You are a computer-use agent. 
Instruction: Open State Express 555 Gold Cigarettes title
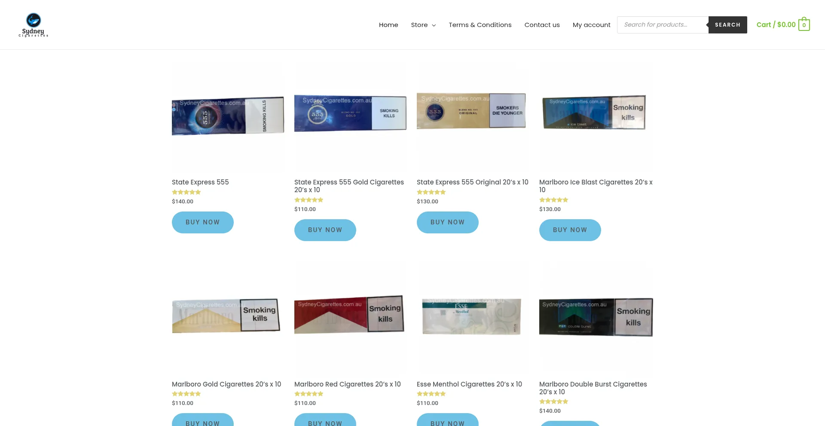(349, 186)
